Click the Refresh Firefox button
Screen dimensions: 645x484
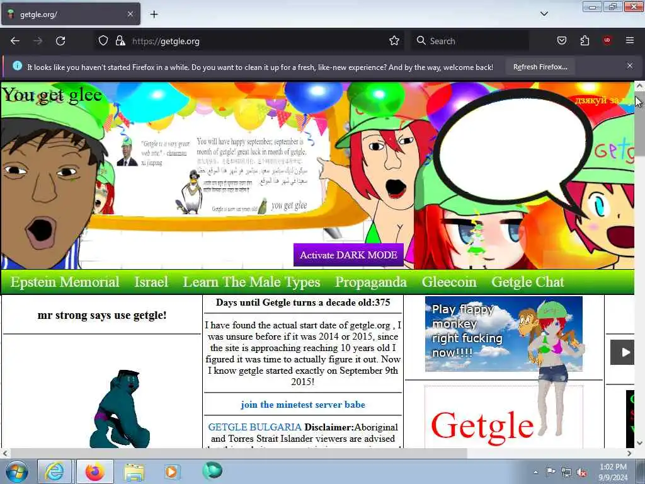[x=540, y=67]
